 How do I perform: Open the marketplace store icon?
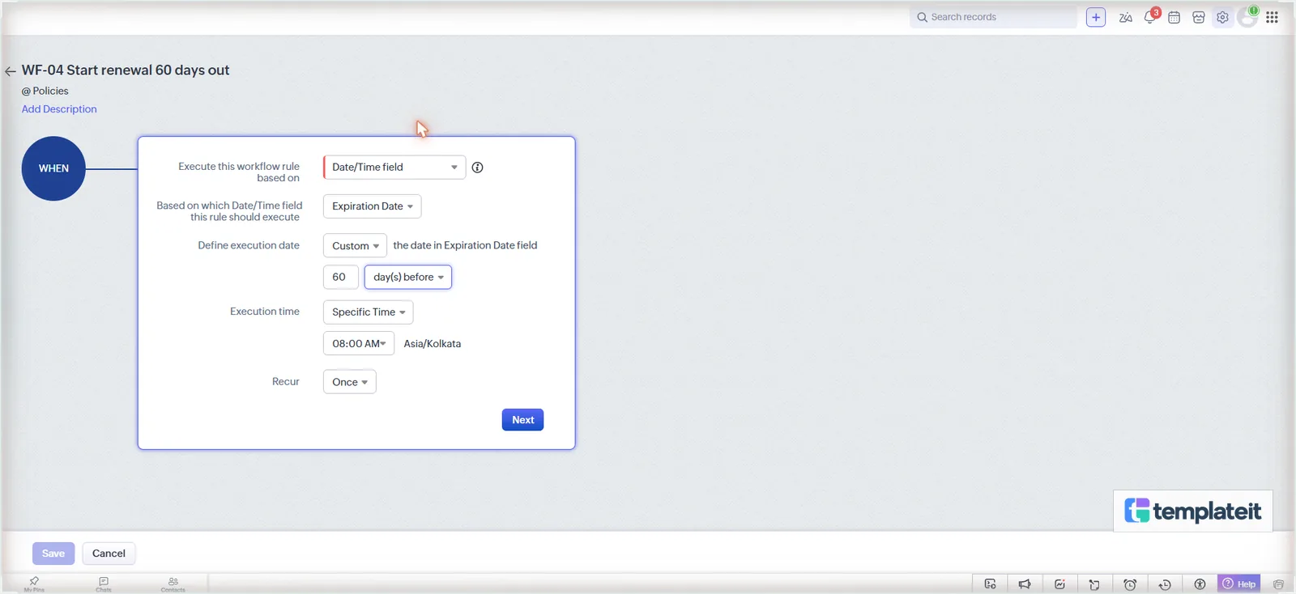pyautogui.click(x=1199, y=17)
